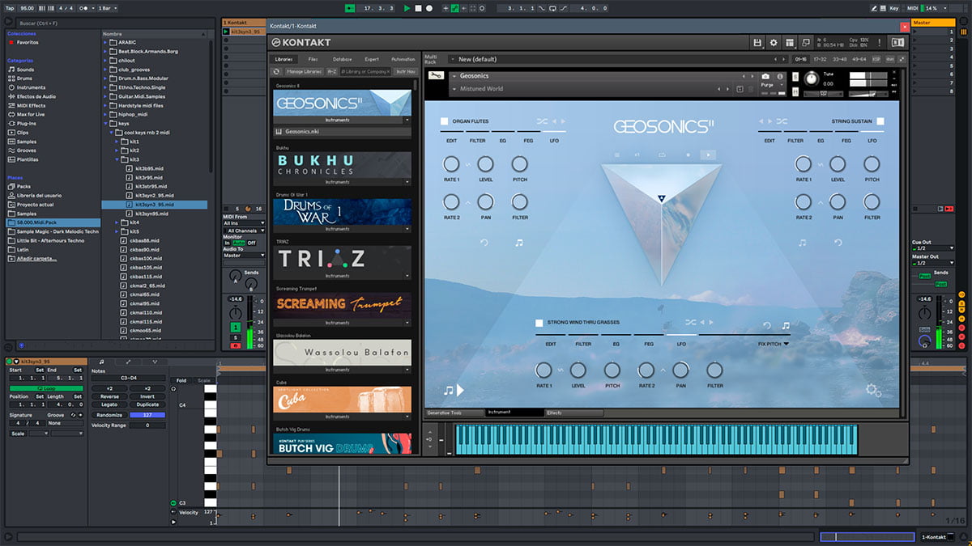Open Bukhu Chronicles Instruments dropdown
Screen dimensions: 972x546
pos(407,182)
